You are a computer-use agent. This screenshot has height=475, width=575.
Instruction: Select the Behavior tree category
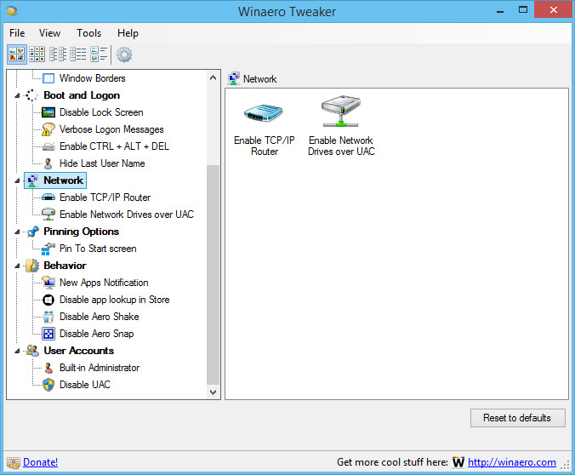coord(65,266)
